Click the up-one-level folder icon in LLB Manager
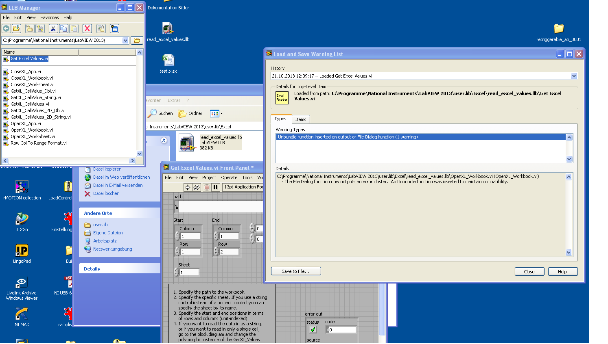Viewport: 608px width, 344px height. 16,28
